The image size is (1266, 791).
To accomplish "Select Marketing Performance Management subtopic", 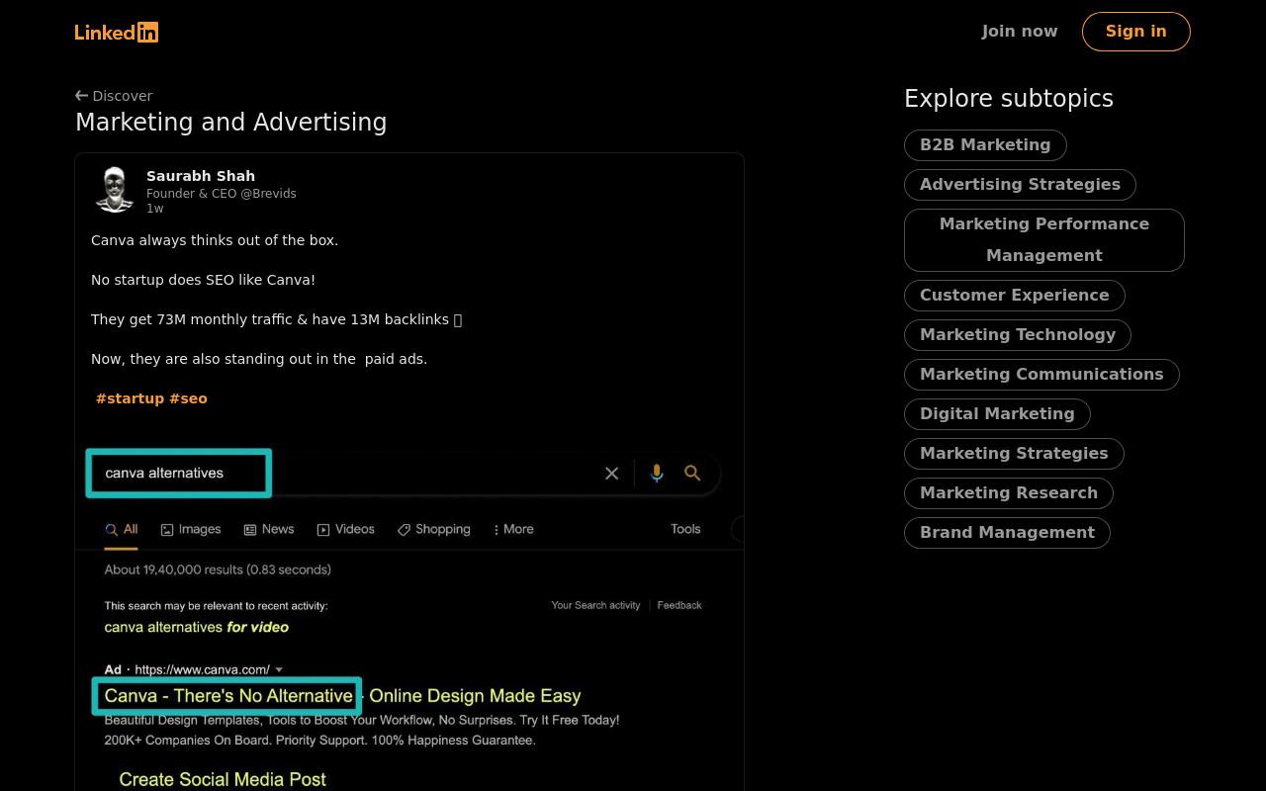I will point(1044,239).
